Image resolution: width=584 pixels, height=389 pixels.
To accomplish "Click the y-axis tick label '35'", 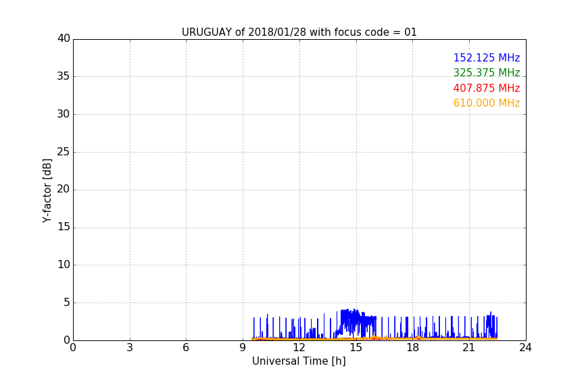I will coord(64,76).
